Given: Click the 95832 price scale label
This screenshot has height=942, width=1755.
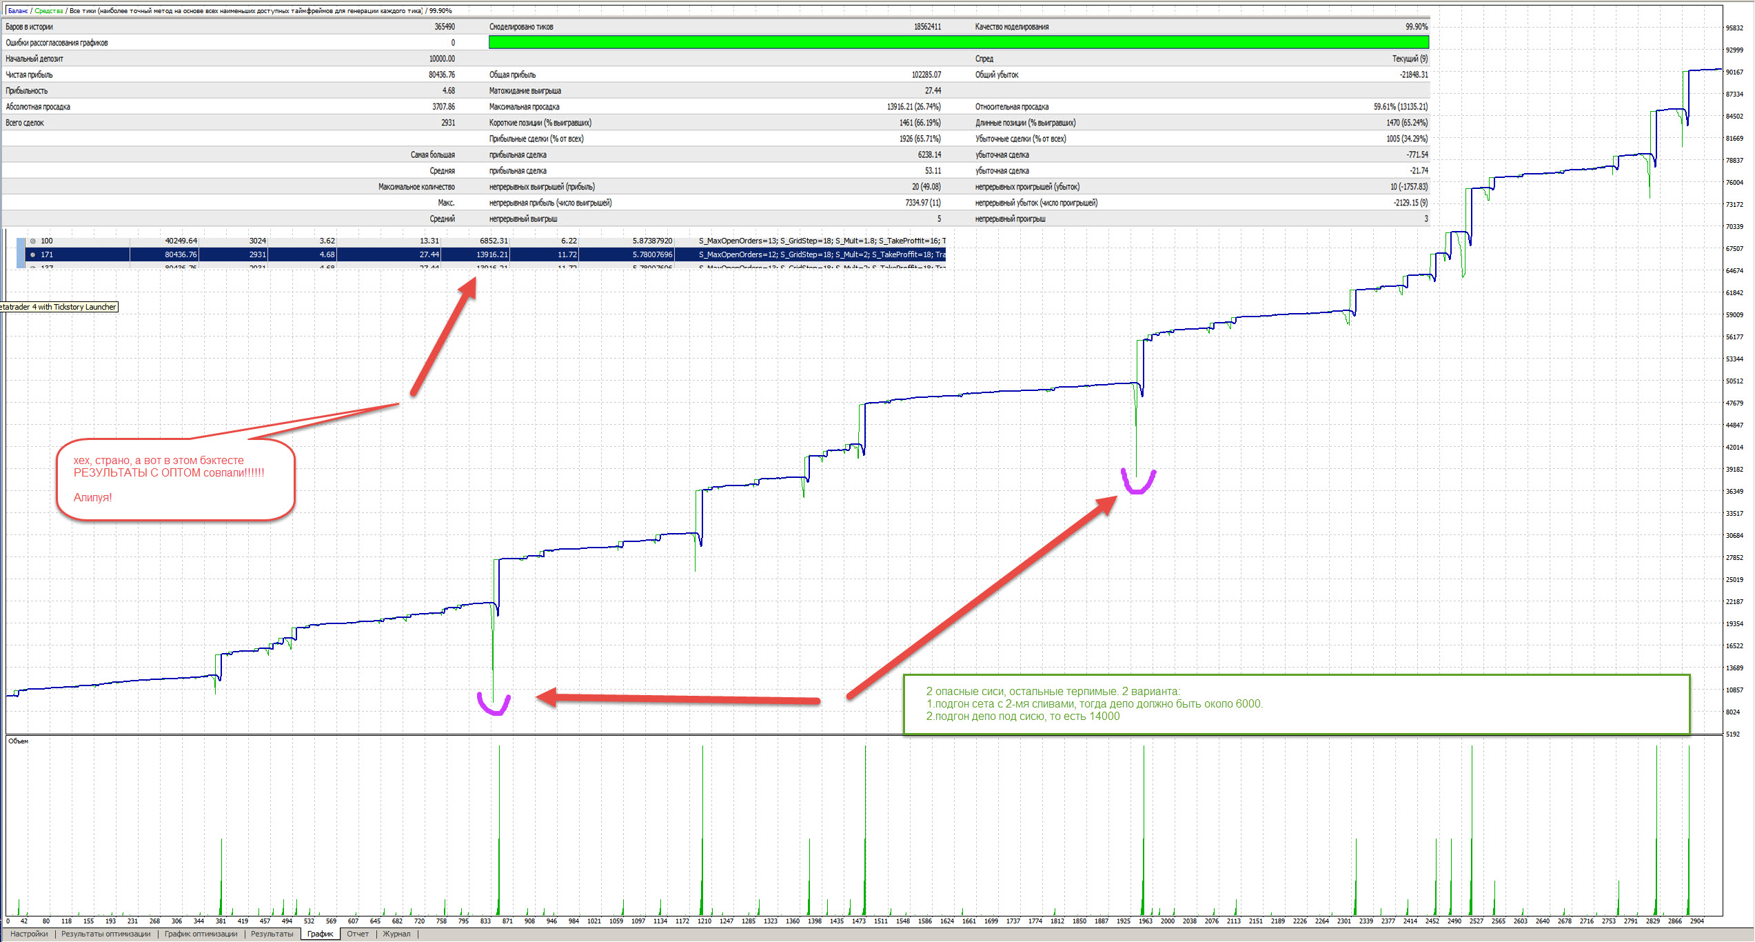Looking at the screenshot, I should click(x=1734, y=28).
